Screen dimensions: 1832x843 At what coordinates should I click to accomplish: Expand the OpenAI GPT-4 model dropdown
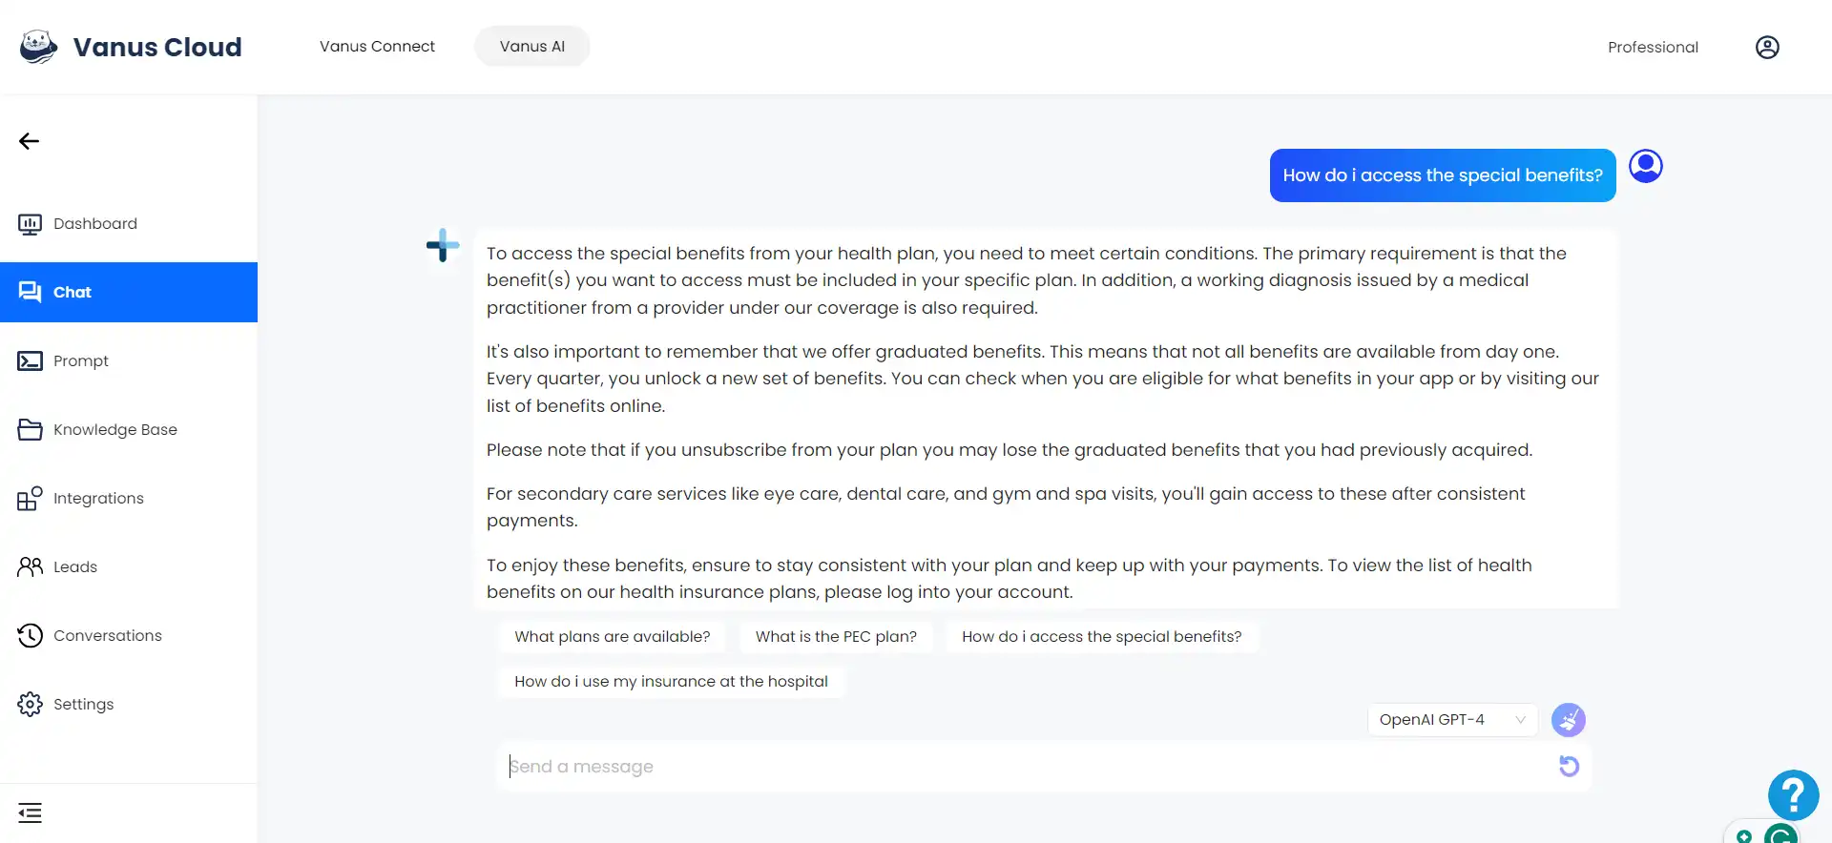pyautogui.click(x=1452, y=720)
